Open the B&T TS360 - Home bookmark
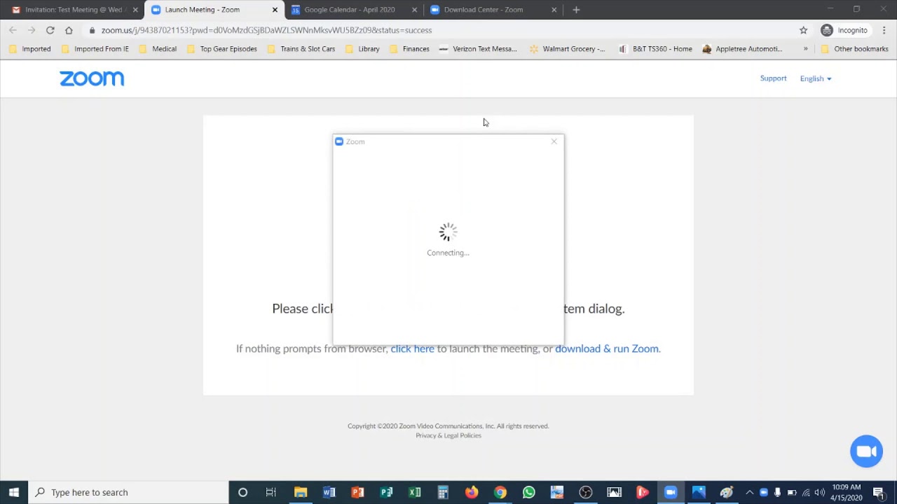Image resolution: width=897 pixels, height=504 pixels. [655, 49]
